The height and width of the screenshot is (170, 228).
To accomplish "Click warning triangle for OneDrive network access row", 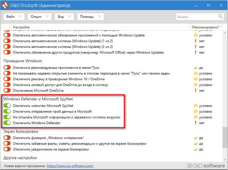I will click(x=196, y=85).
